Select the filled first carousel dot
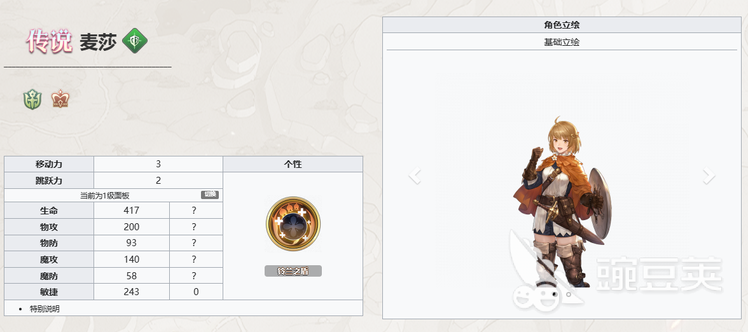The height and width of the screenshot is (332, 748). click(554, 295)
